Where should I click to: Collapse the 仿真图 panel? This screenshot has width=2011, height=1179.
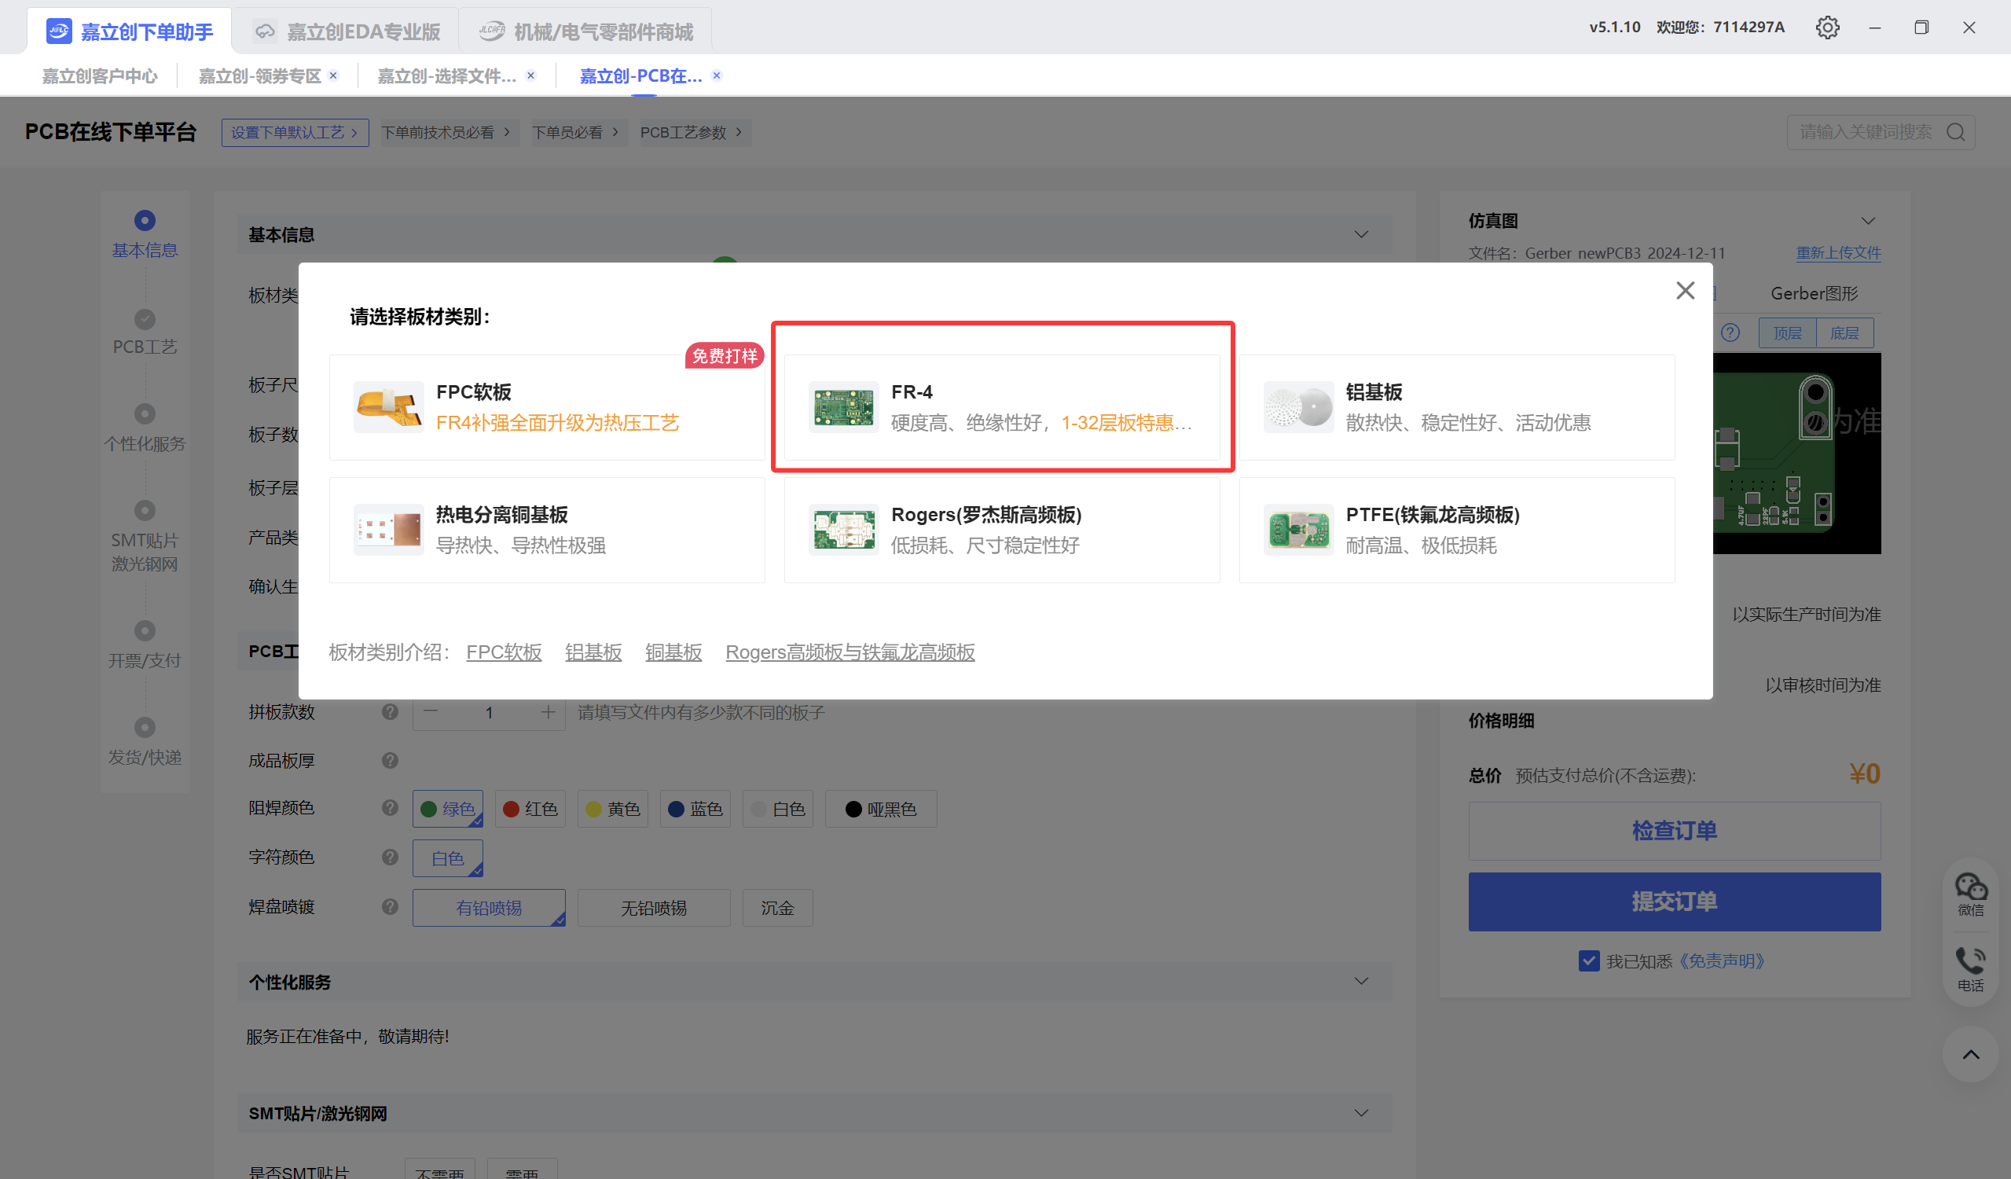click(x=1868, y=221)
